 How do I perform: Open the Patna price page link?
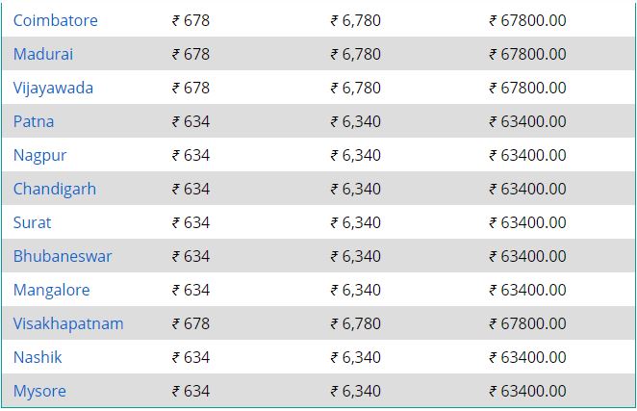(34, 121)
